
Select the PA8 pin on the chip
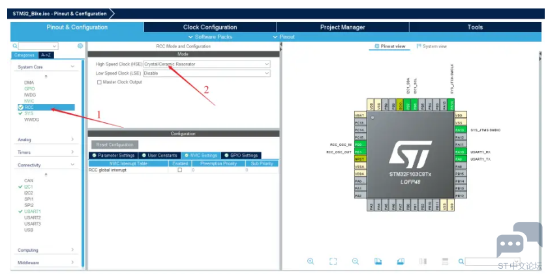pos(461,167)
